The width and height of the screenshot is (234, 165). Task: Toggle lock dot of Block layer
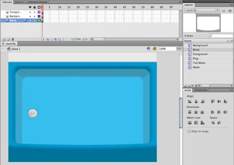click(34, 20)
